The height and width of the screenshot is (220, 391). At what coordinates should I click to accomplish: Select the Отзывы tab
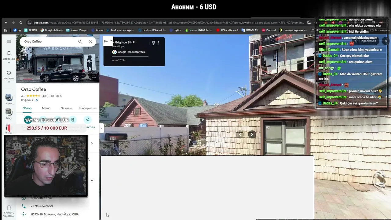66,108
